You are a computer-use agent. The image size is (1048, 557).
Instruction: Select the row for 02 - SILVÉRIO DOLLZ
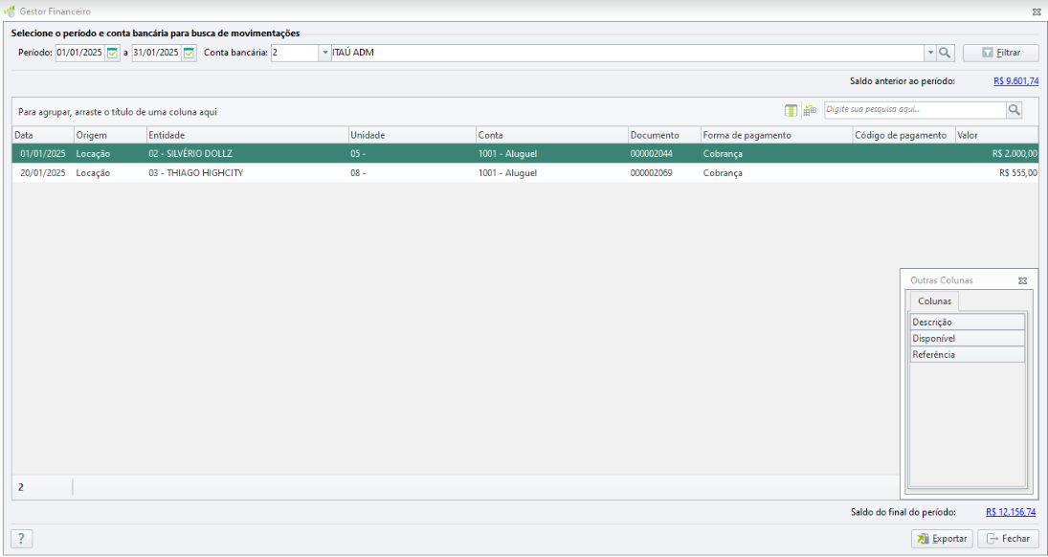coord(525,154)
